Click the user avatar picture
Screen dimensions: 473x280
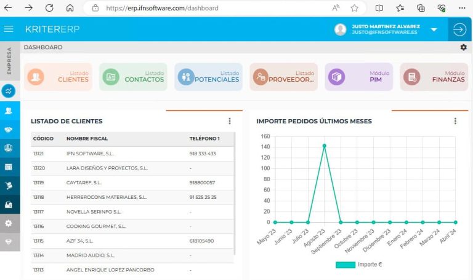coord(340,29)
